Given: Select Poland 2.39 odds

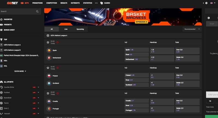Looking at the screenshot, I should pos(137,75).
